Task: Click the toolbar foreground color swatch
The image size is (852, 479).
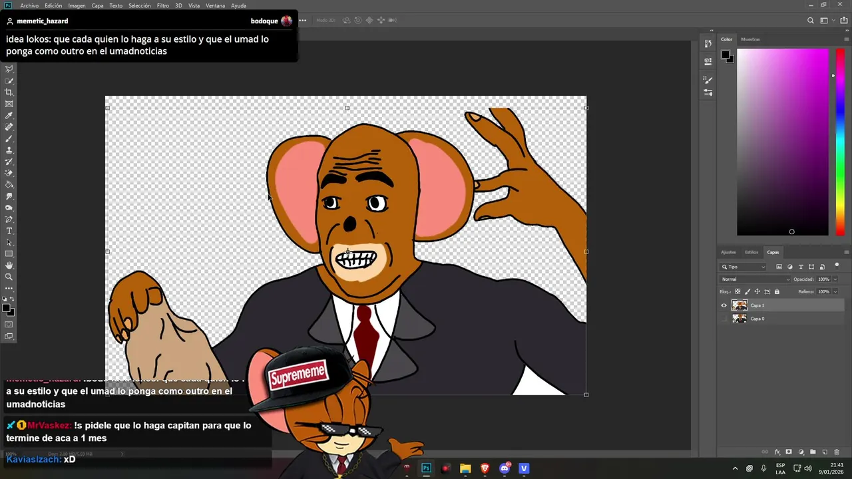Action: 7,307
